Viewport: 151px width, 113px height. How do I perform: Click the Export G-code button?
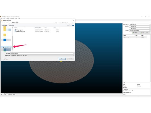[144, 33]
